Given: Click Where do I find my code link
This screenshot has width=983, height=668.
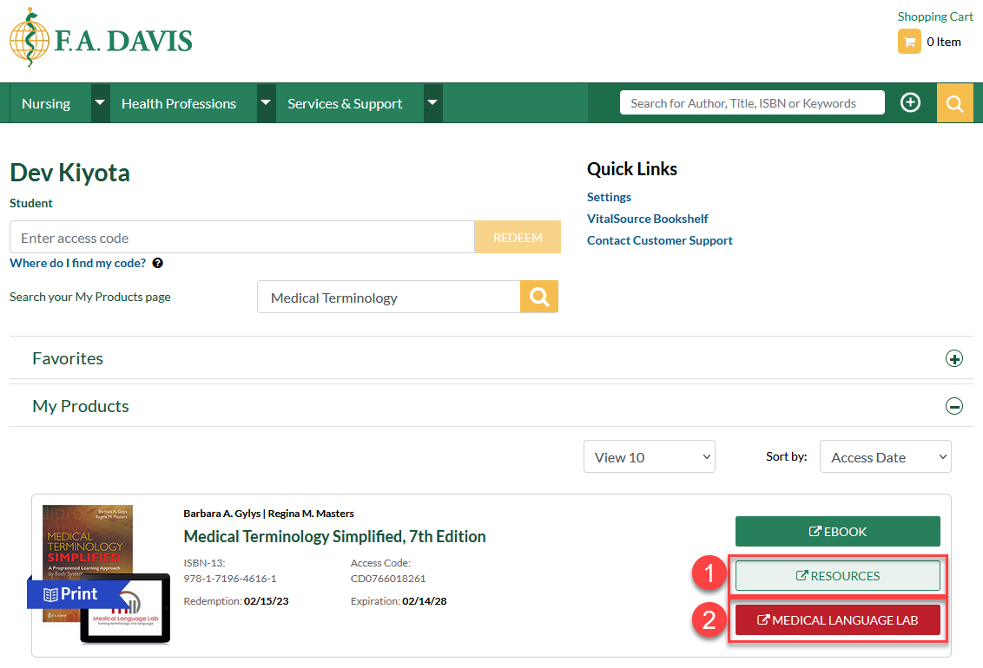Looking at the screenshot, I should pyautogui.click(x=78, y=263).
